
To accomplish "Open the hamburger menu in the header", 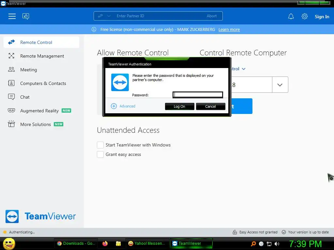I will click(12, 16).
